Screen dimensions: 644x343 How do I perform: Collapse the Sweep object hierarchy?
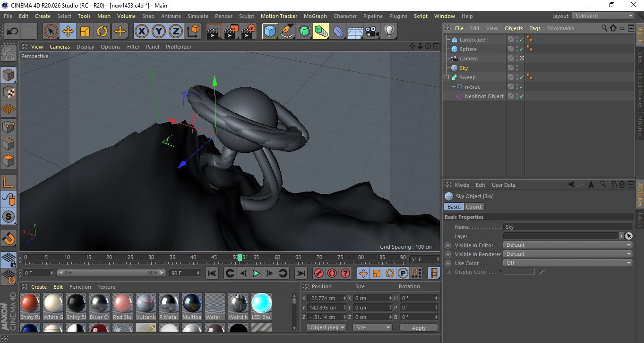(447, 77)
